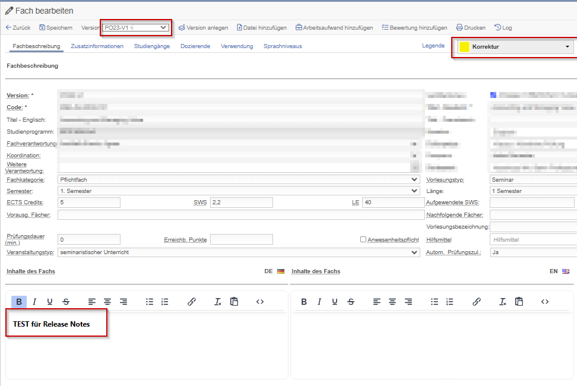Screen dimensions: 577x386
Task: Open source code view in the English editor
Action: (544, 302)
